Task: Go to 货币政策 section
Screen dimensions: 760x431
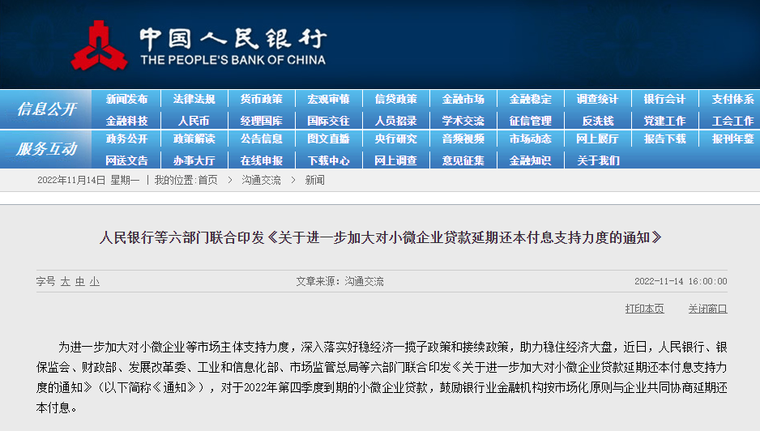Action: tap(261, 100)
